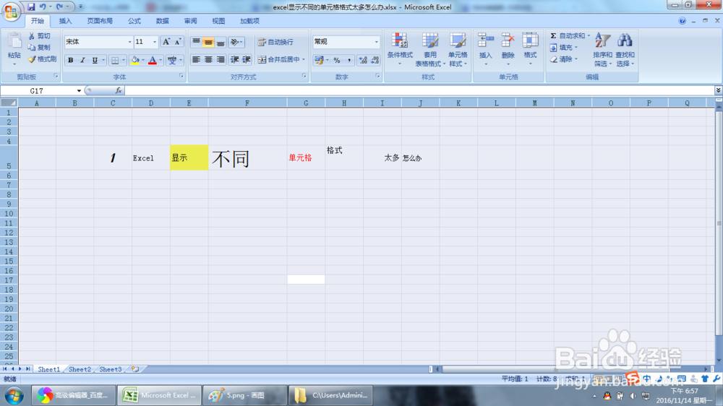Image resolution: width=723 pixels, height=406 pixels.
Task: Click the insert function fx button
Action: [x=119, y=91]
